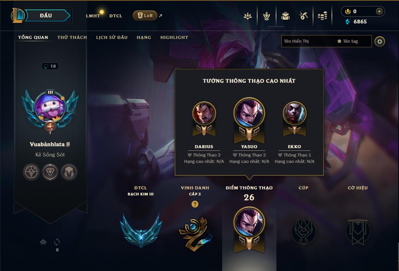Click the refresh arrows icon under banner
Image resolution: width=399 pixels, height=271 pixels.
tap(57, 242)
